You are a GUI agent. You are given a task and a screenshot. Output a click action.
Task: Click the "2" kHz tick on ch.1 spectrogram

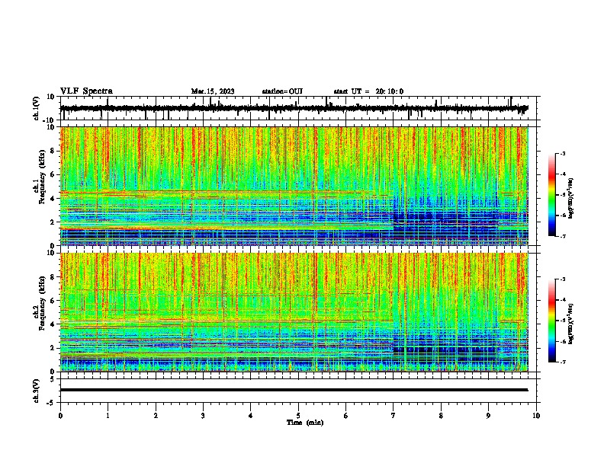coord(53,222)
